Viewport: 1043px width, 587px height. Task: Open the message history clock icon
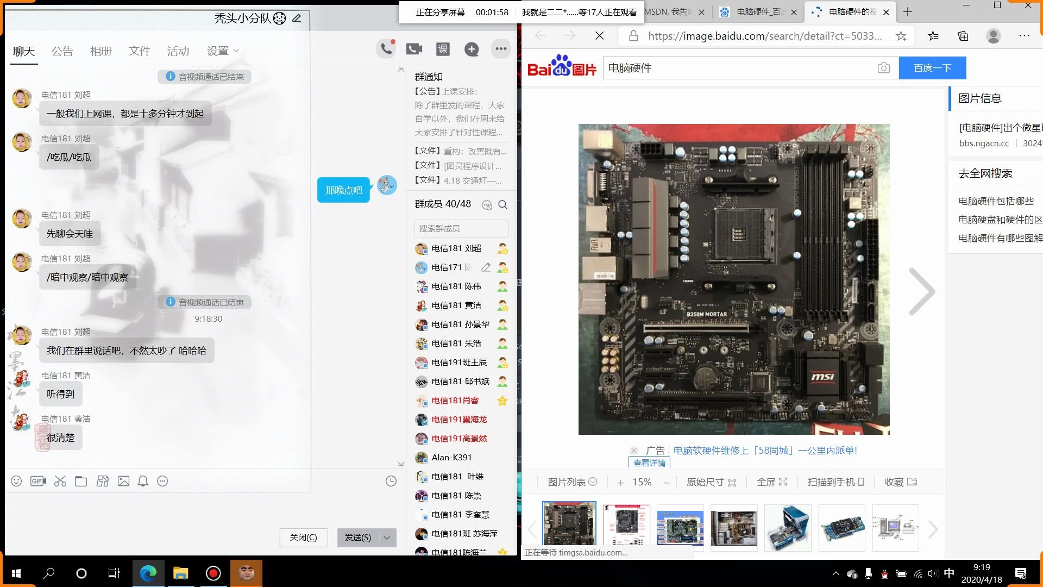pyautogui.click(x=391, y=481)
